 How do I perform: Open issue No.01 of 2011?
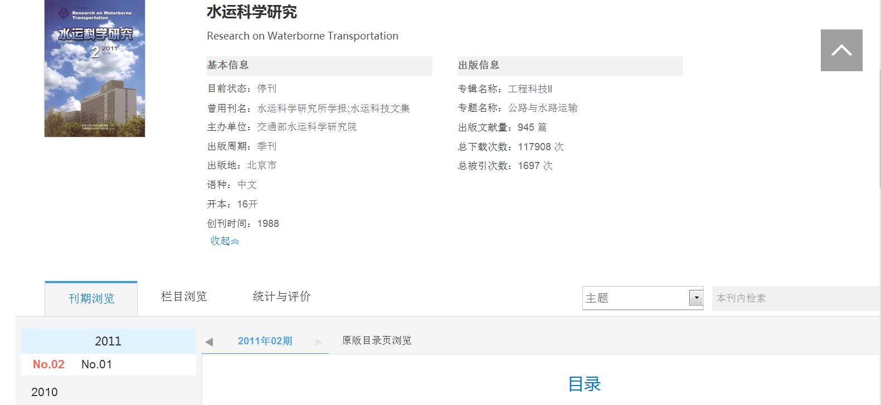(96, 364)
